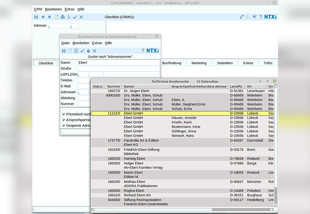Click the Status column header
This screenshot has height=214, width=310.
coord(97,87)
